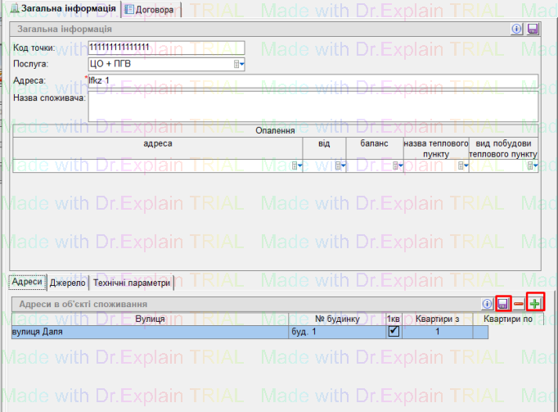Remove the address with the red minus icon
This screenshot has width=558, height=412.
(x=519, y=304)
